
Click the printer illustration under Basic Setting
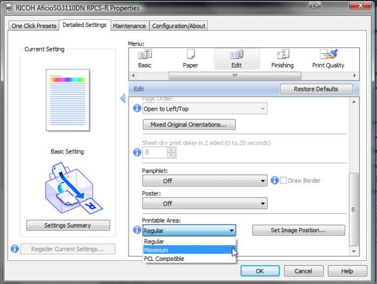pyautogui.click(x=73, y=188)
